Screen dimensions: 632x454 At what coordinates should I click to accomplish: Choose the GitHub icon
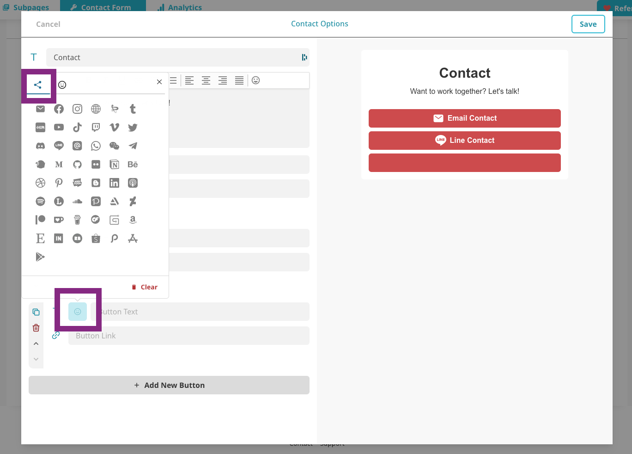(78, 165)
